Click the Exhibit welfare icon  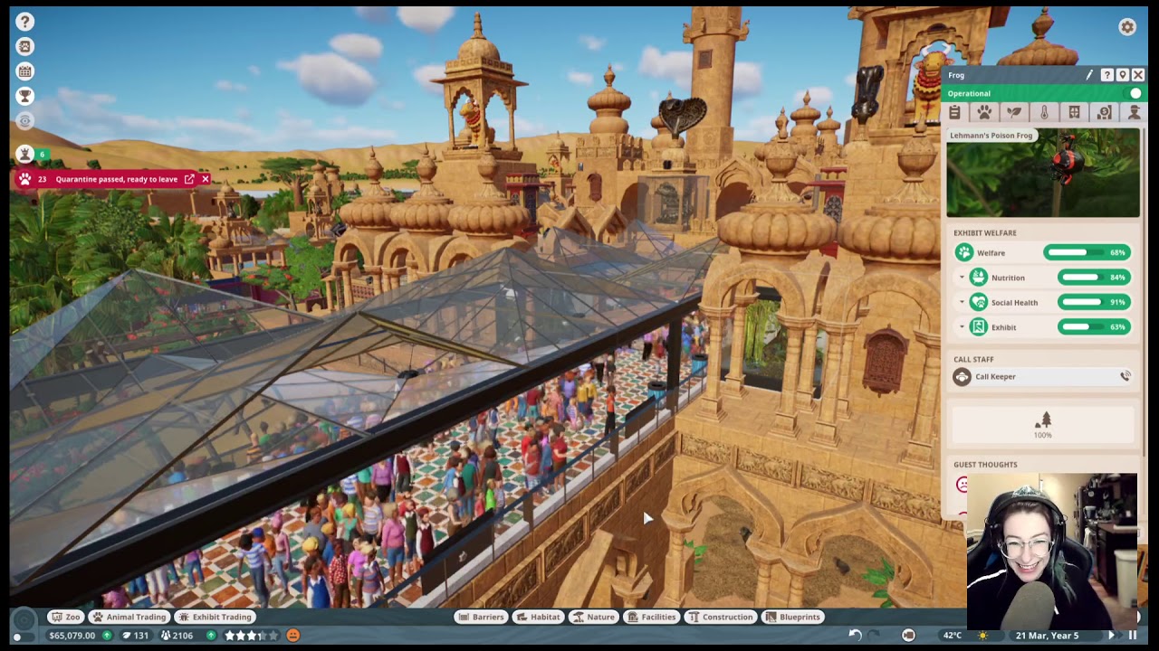[x=978, y=327]
